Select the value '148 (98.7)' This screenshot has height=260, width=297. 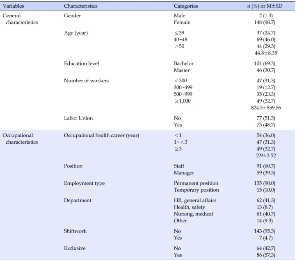click(x=265, y=23)
